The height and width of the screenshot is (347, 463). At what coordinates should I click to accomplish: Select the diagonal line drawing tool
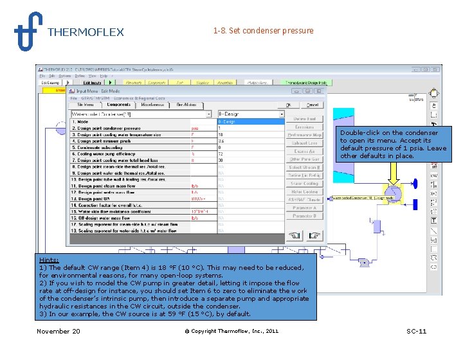[433, 231]
